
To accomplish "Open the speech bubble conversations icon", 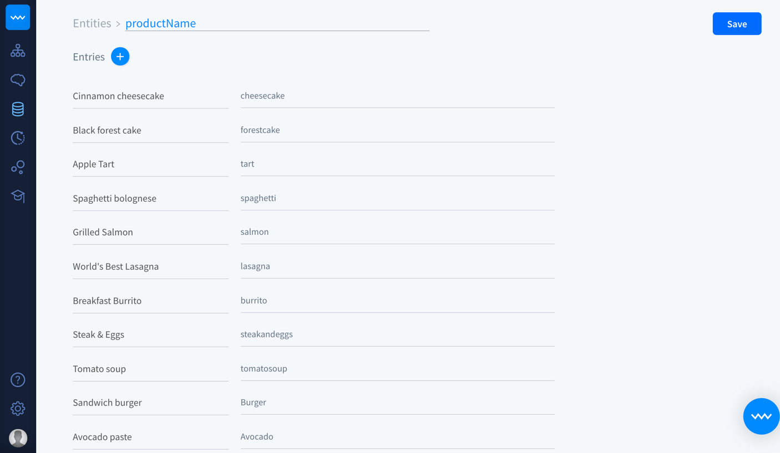I will point(18,80).
